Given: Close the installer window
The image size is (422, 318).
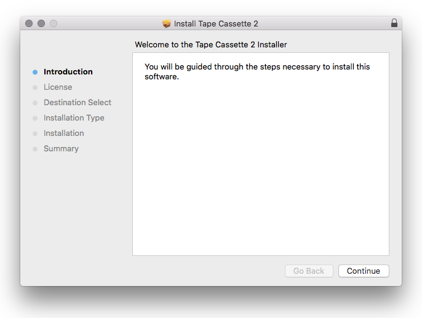Looking at the screenshot, I should 29,23.
